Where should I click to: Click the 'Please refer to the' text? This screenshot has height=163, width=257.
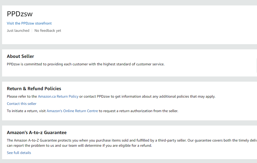22,96
